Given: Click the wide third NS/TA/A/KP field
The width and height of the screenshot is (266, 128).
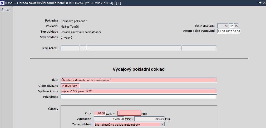Looking at the screenshot, I should (x=134, y=48).
